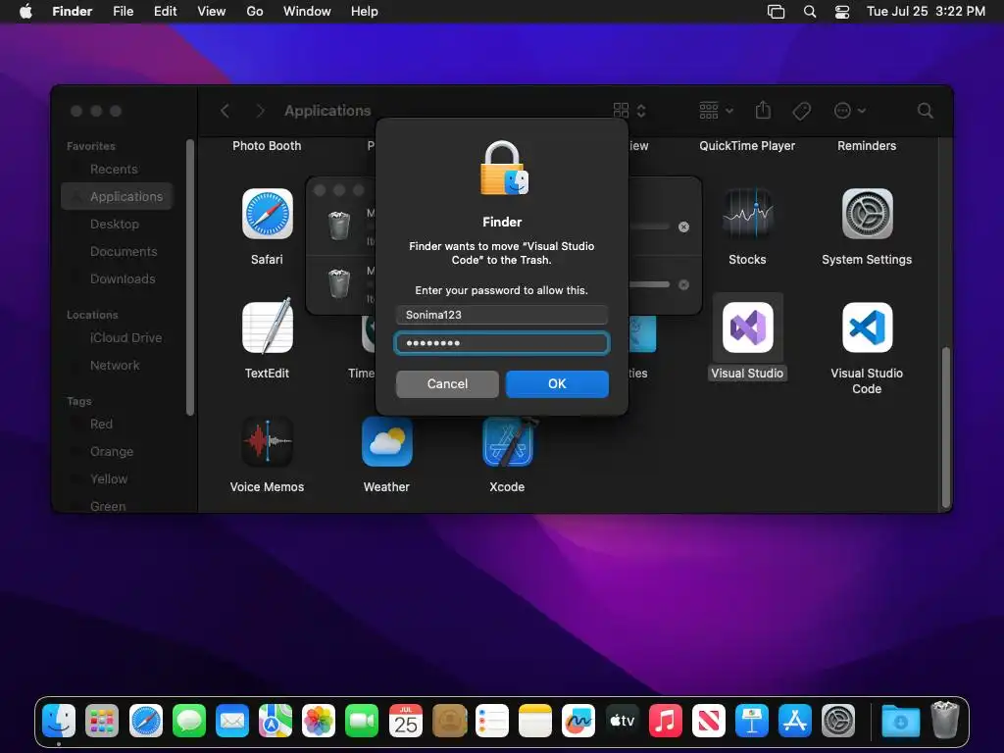Open Messages from the Dock
This screenshot has width=1004, height=753.
coord(189,721)
